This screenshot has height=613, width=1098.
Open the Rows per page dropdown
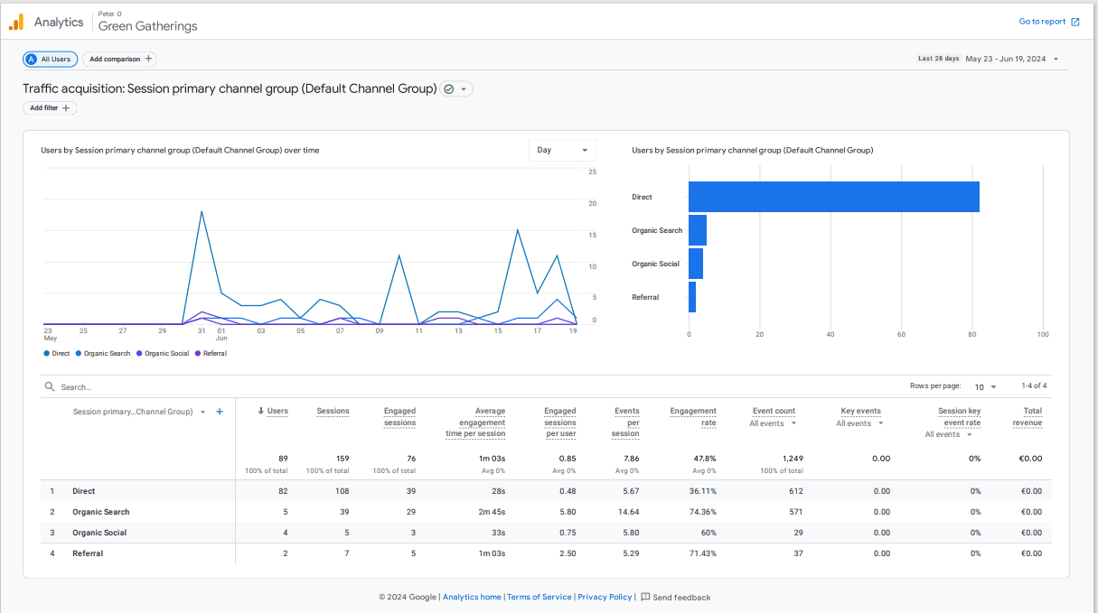click(985, 386)
